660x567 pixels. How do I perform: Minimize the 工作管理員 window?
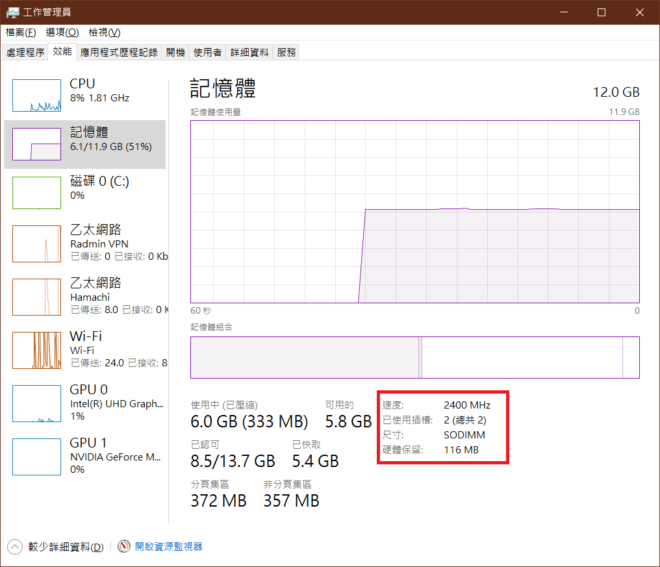564,12
